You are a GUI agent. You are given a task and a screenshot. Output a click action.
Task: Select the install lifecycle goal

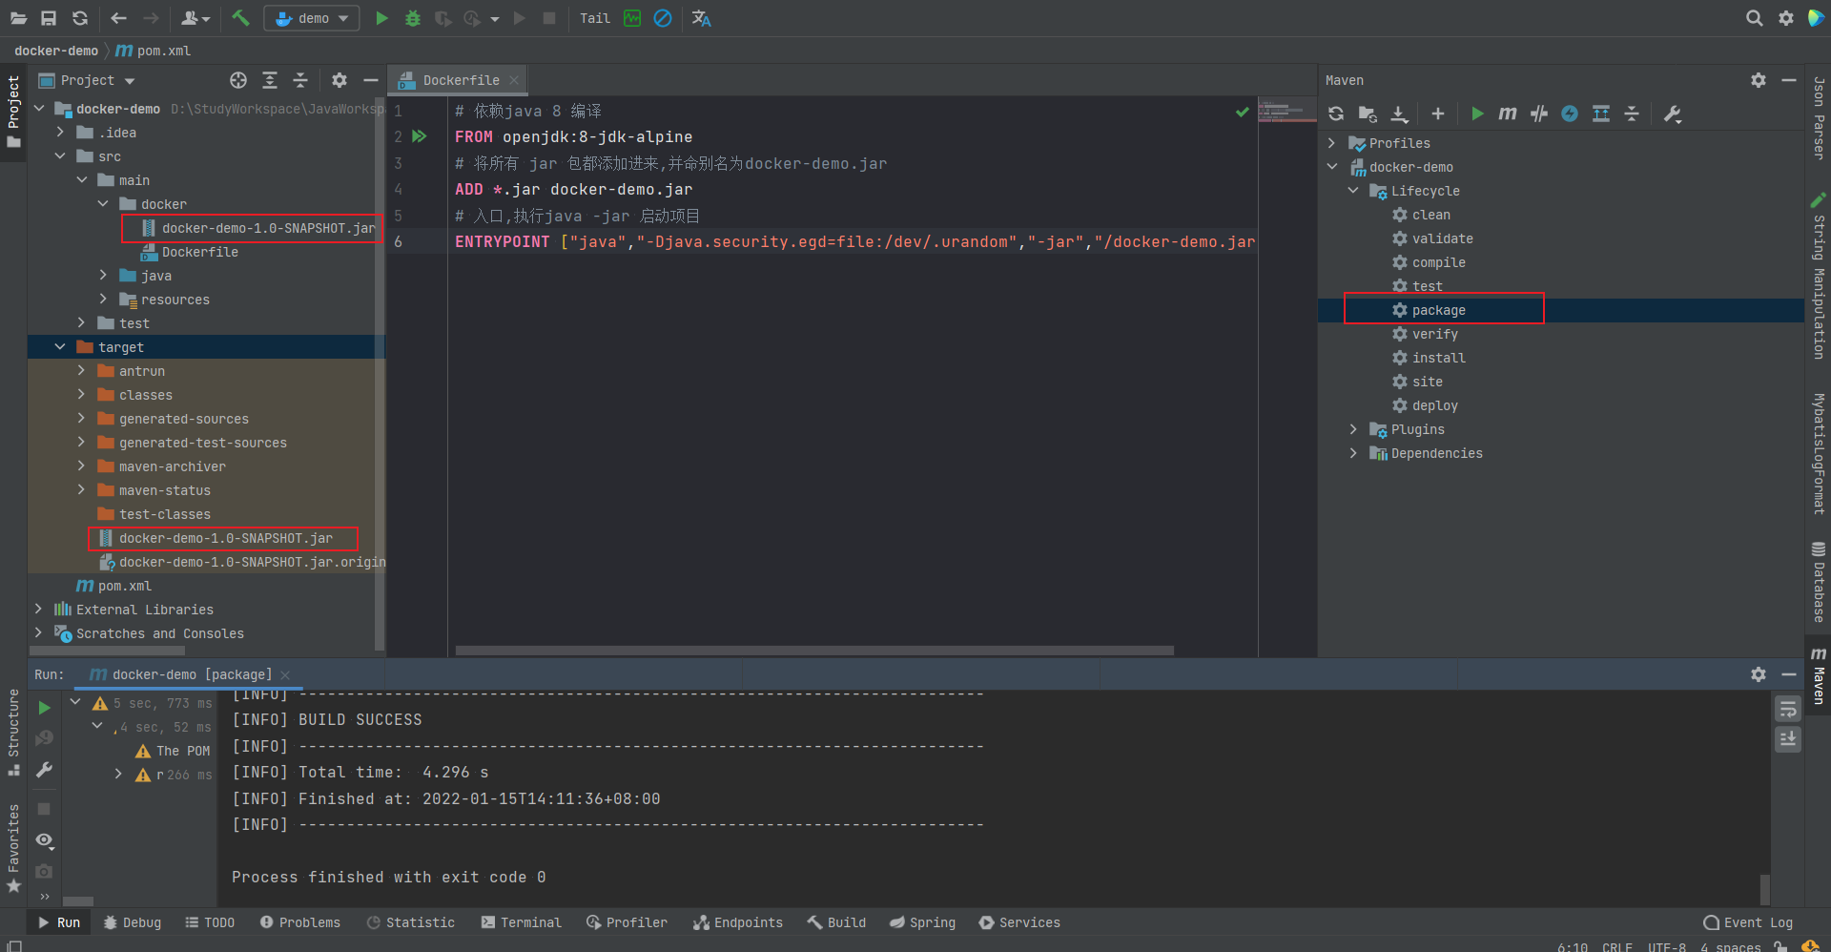tap(1438, 358)
